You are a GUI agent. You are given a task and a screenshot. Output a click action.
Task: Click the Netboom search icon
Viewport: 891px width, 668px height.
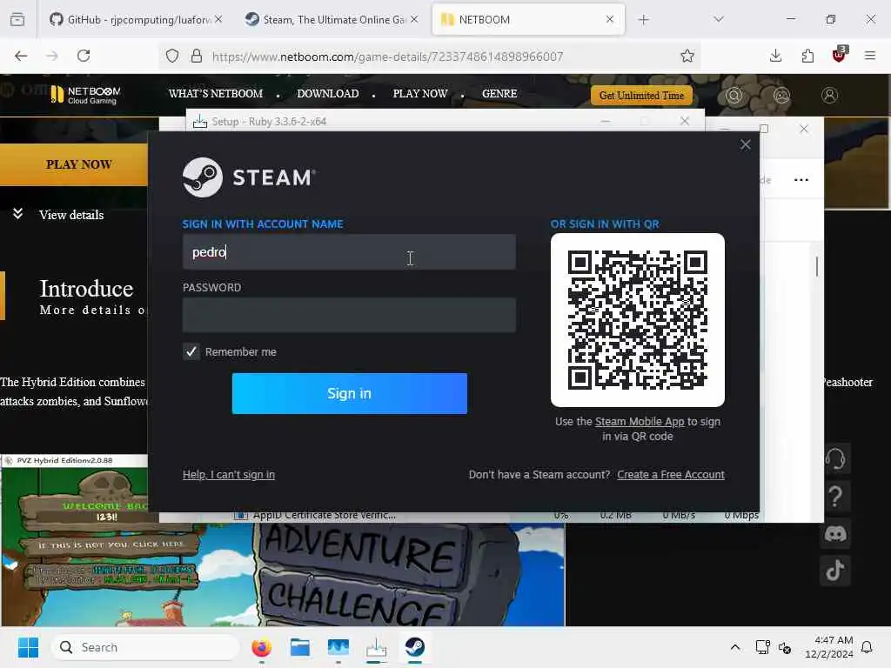pos(734,96)
